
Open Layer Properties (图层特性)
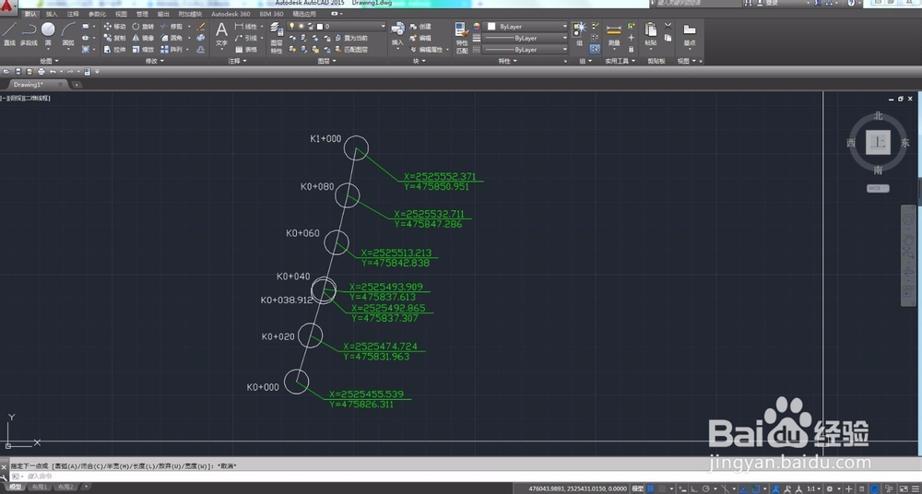(x=277, y=38)
